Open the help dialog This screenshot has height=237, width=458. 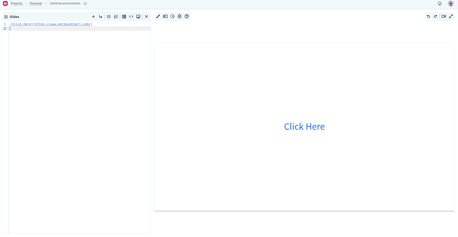pyautogui.click(x=187, y=16)
